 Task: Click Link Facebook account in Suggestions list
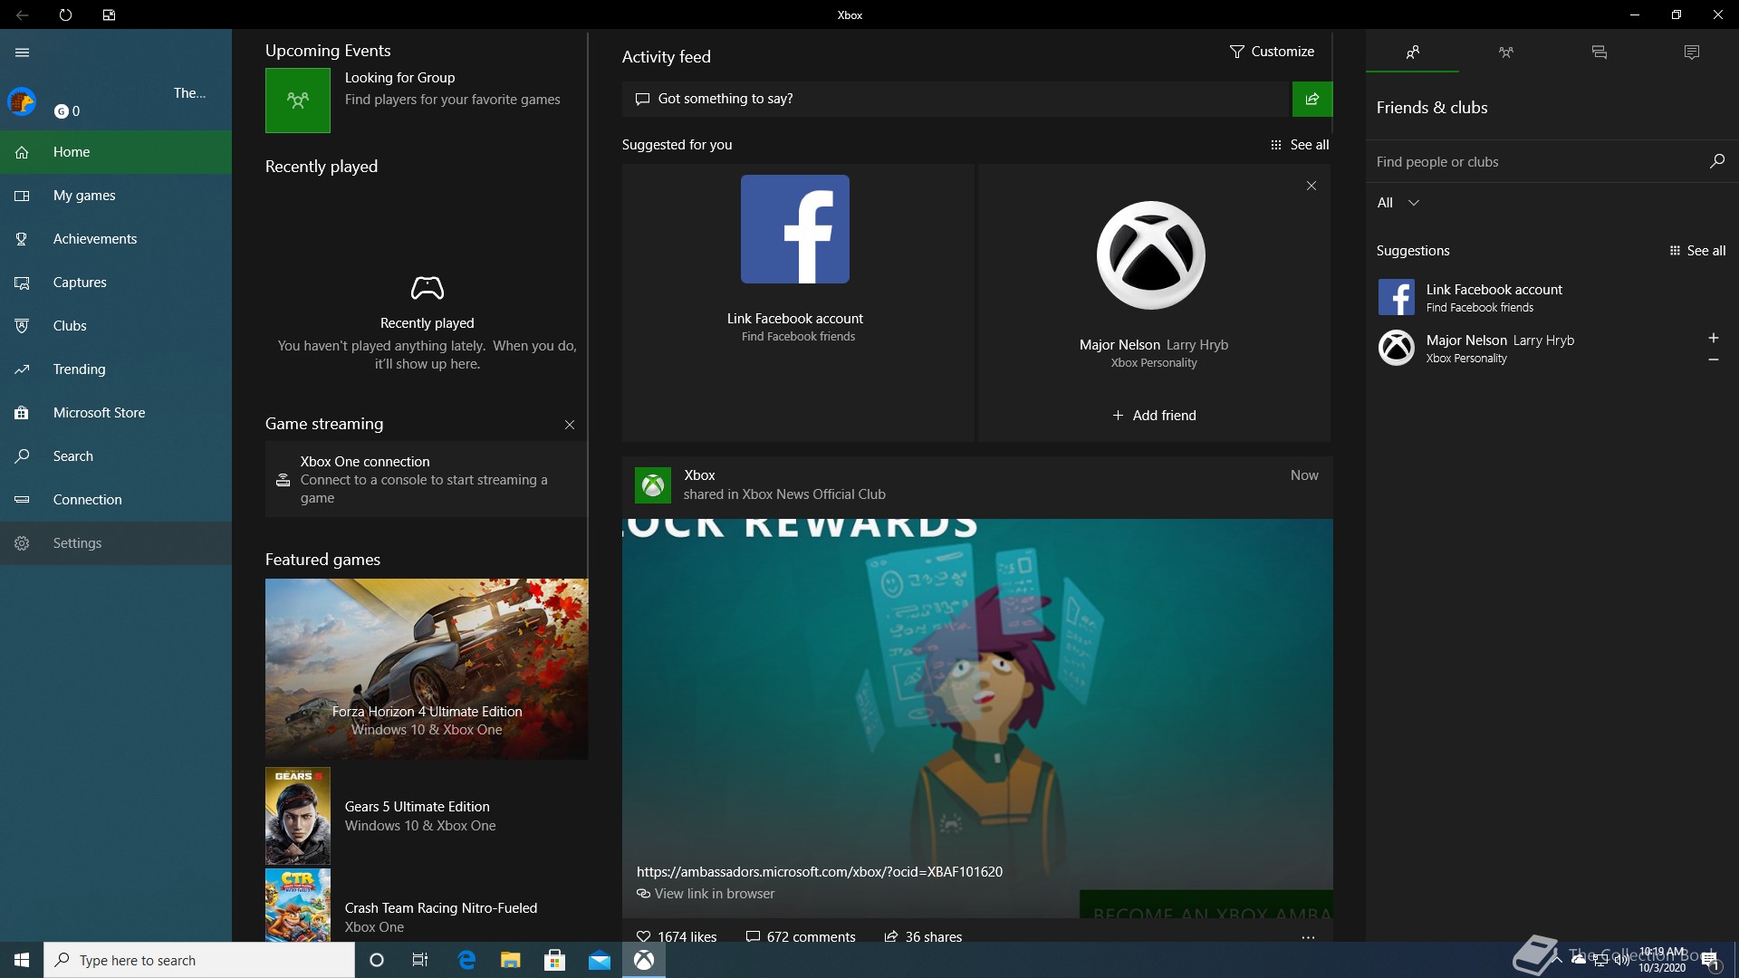pyautogui.click(x=1552, y=297)
